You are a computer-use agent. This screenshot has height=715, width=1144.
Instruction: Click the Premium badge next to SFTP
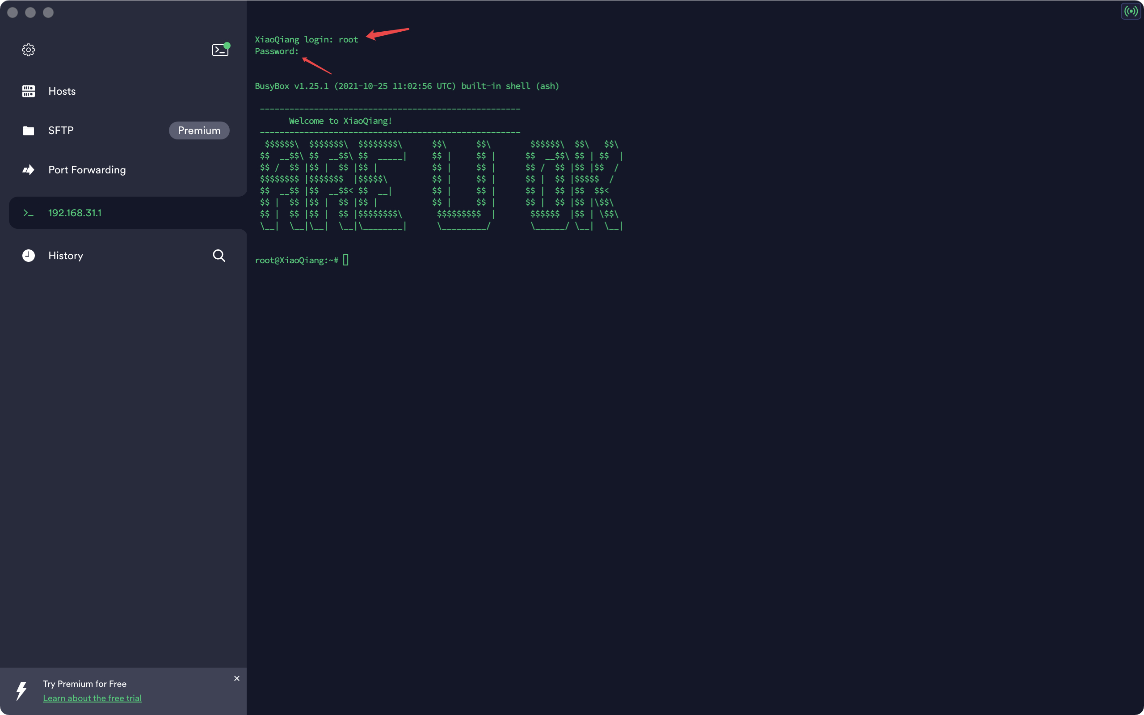[x=199, y=130]
